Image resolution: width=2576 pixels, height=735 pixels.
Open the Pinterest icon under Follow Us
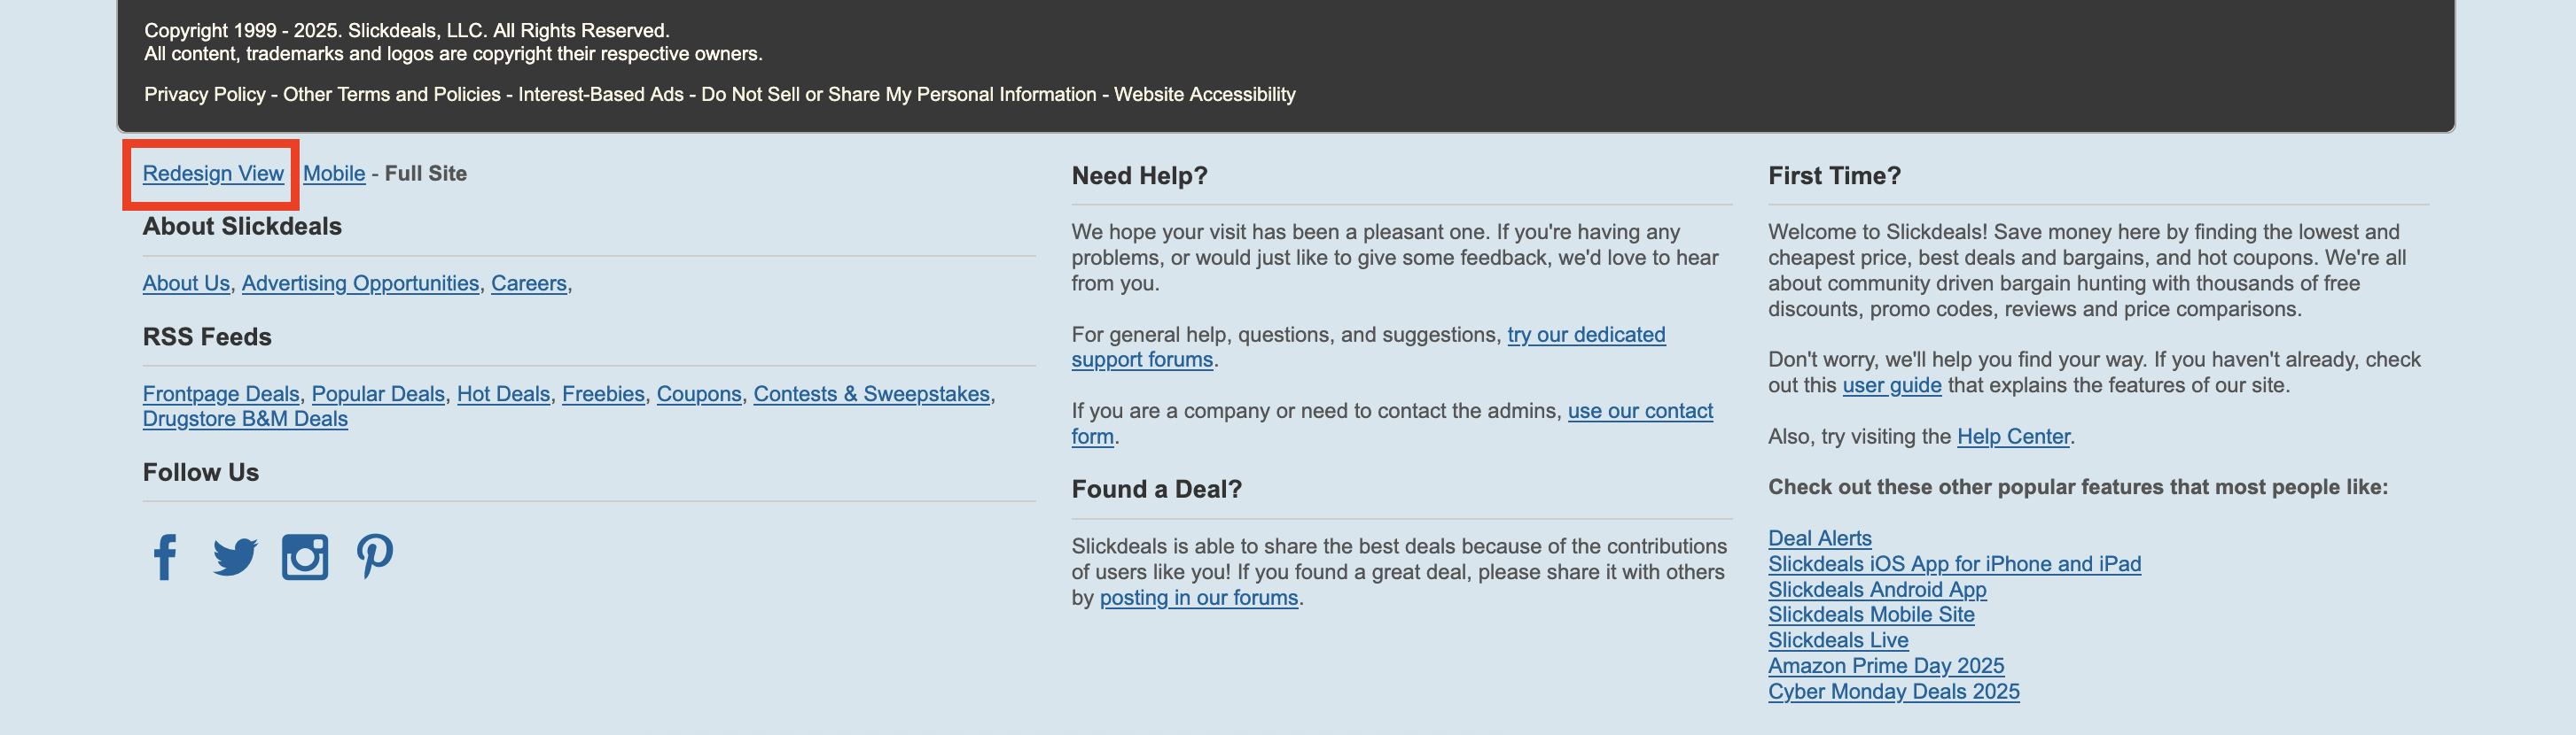coord(375,556)
